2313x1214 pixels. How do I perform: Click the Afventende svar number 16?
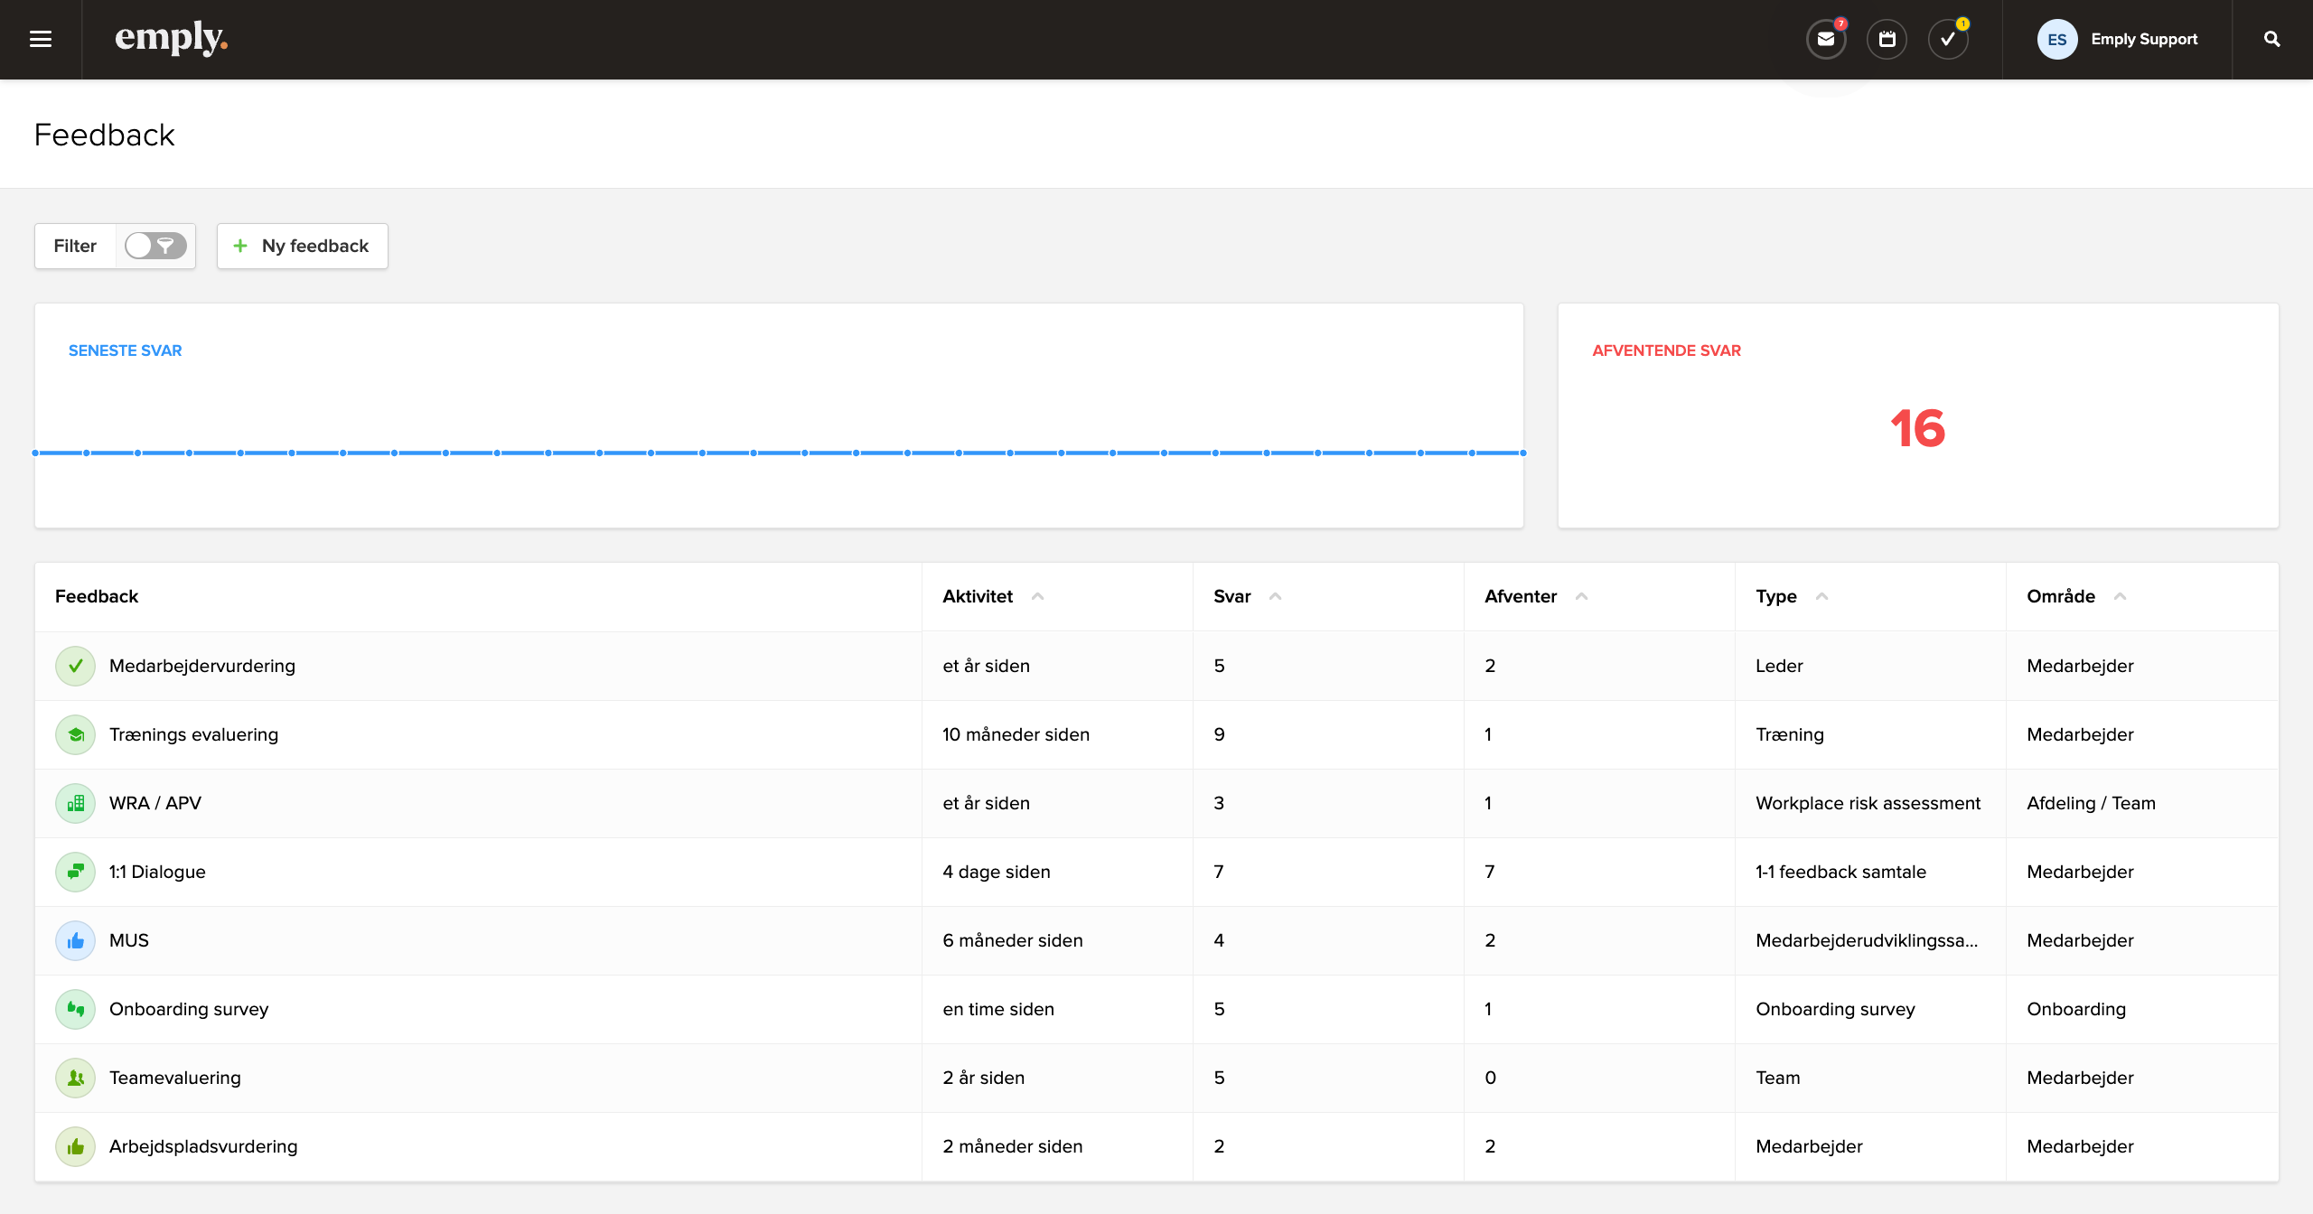point(1917,428)
